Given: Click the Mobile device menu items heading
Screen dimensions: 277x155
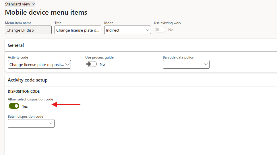Looking at the screenshot, I should pos(46,13).
